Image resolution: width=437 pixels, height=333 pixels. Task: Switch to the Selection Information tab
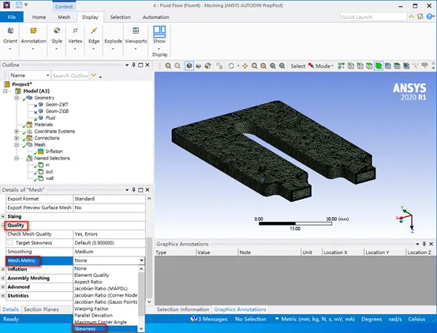[183, 309]
